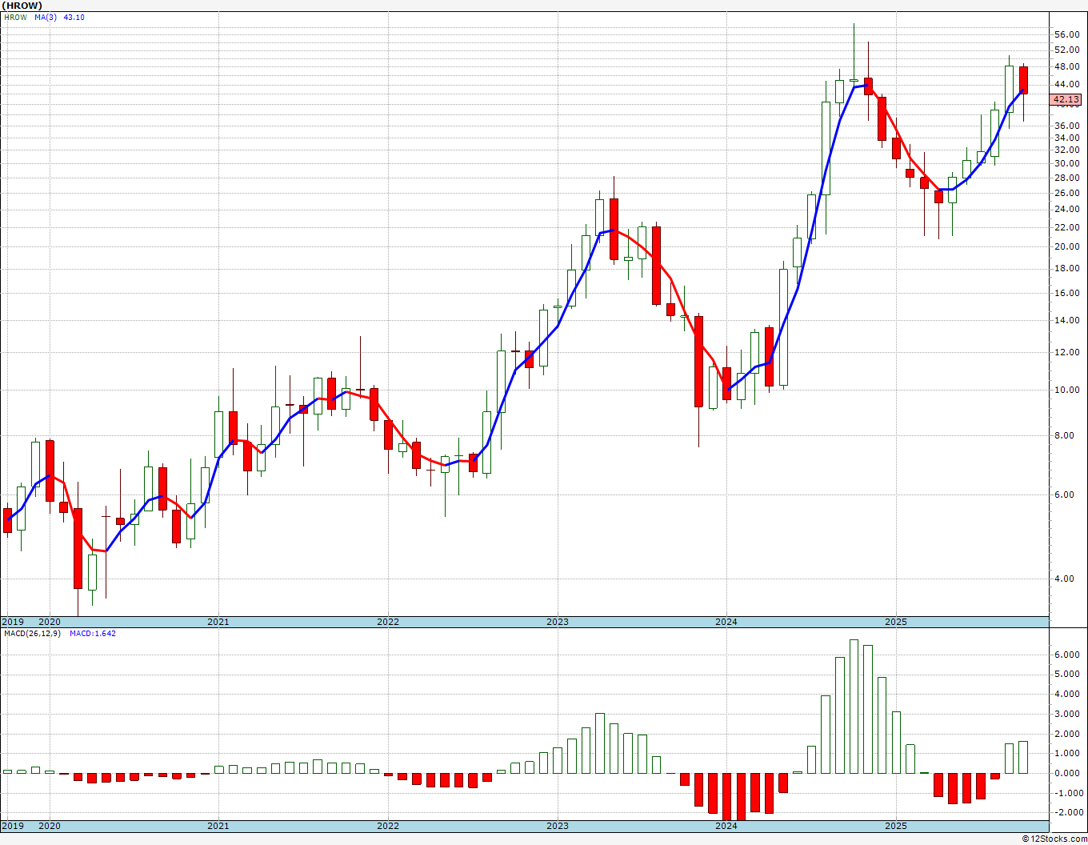Click the 30.00 price axis label
1088x845 pixels.
click(x=1067, y=163)
